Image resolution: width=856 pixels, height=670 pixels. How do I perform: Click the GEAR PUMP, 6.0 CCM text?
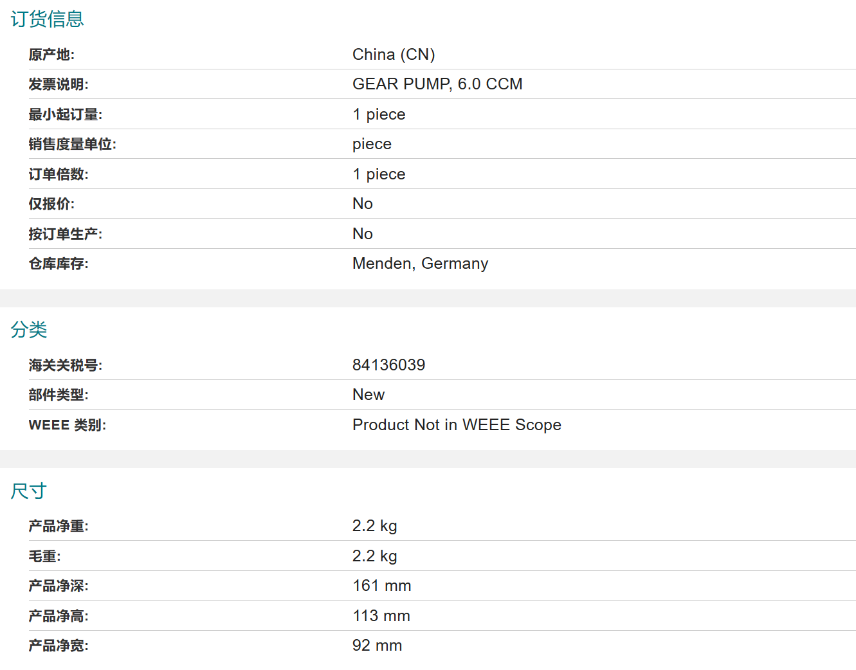click(x=437, y=84)
